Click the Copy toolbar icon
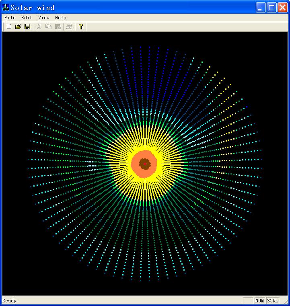 pyautogui.click(x=48, y=27)
